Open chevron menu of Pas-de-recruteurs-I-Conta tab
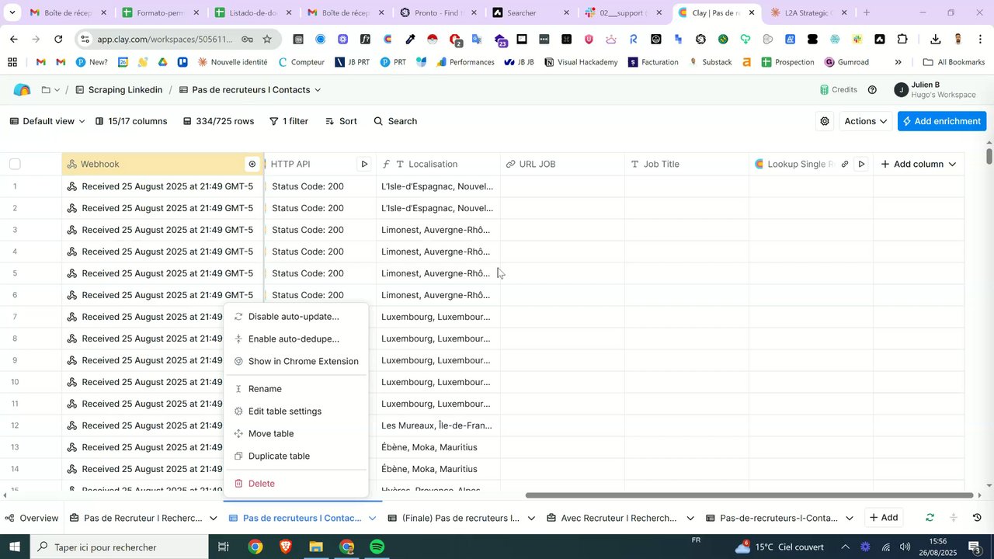 [x=850, y=519]
